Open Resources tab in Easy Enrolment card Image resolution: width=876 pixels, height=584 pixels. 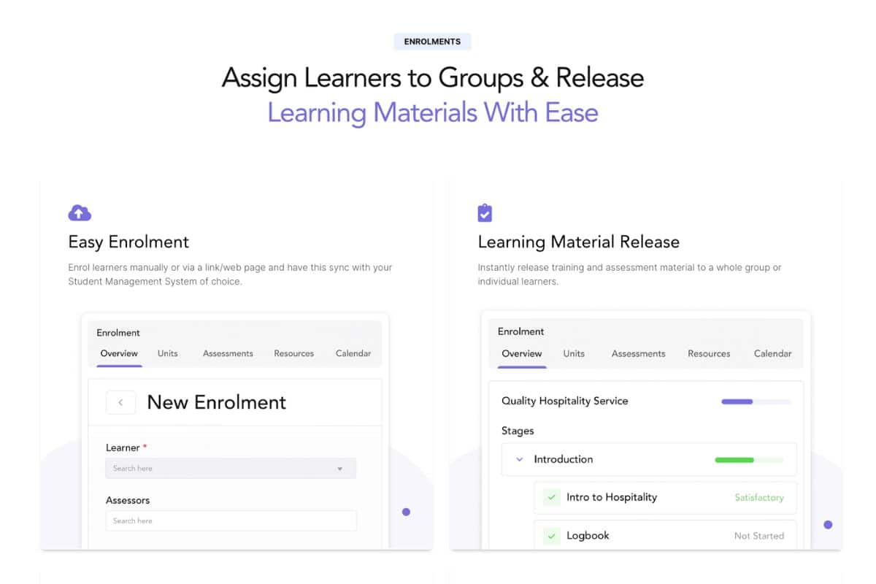coord(293,353)
